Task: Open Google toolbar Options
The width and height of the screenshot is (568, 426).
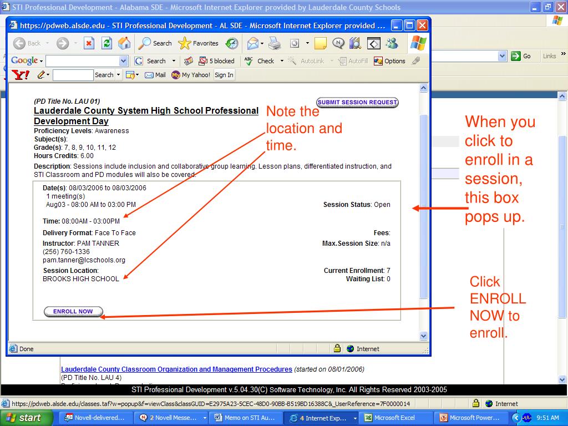Action: [x=389, y=61]
